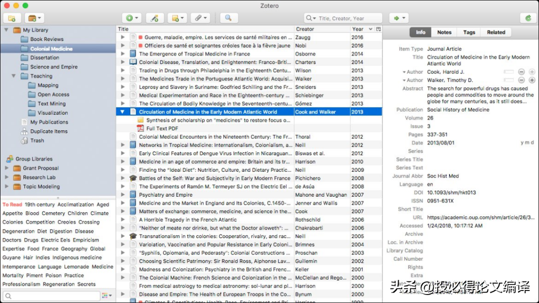Switch to the Notes tab

point(444,32)
